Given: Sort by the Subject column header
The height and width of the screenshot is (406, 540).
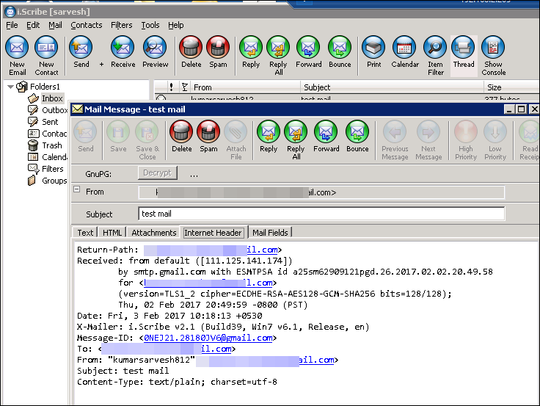Looking at the screenshot, I should click(x=392, y=87).
